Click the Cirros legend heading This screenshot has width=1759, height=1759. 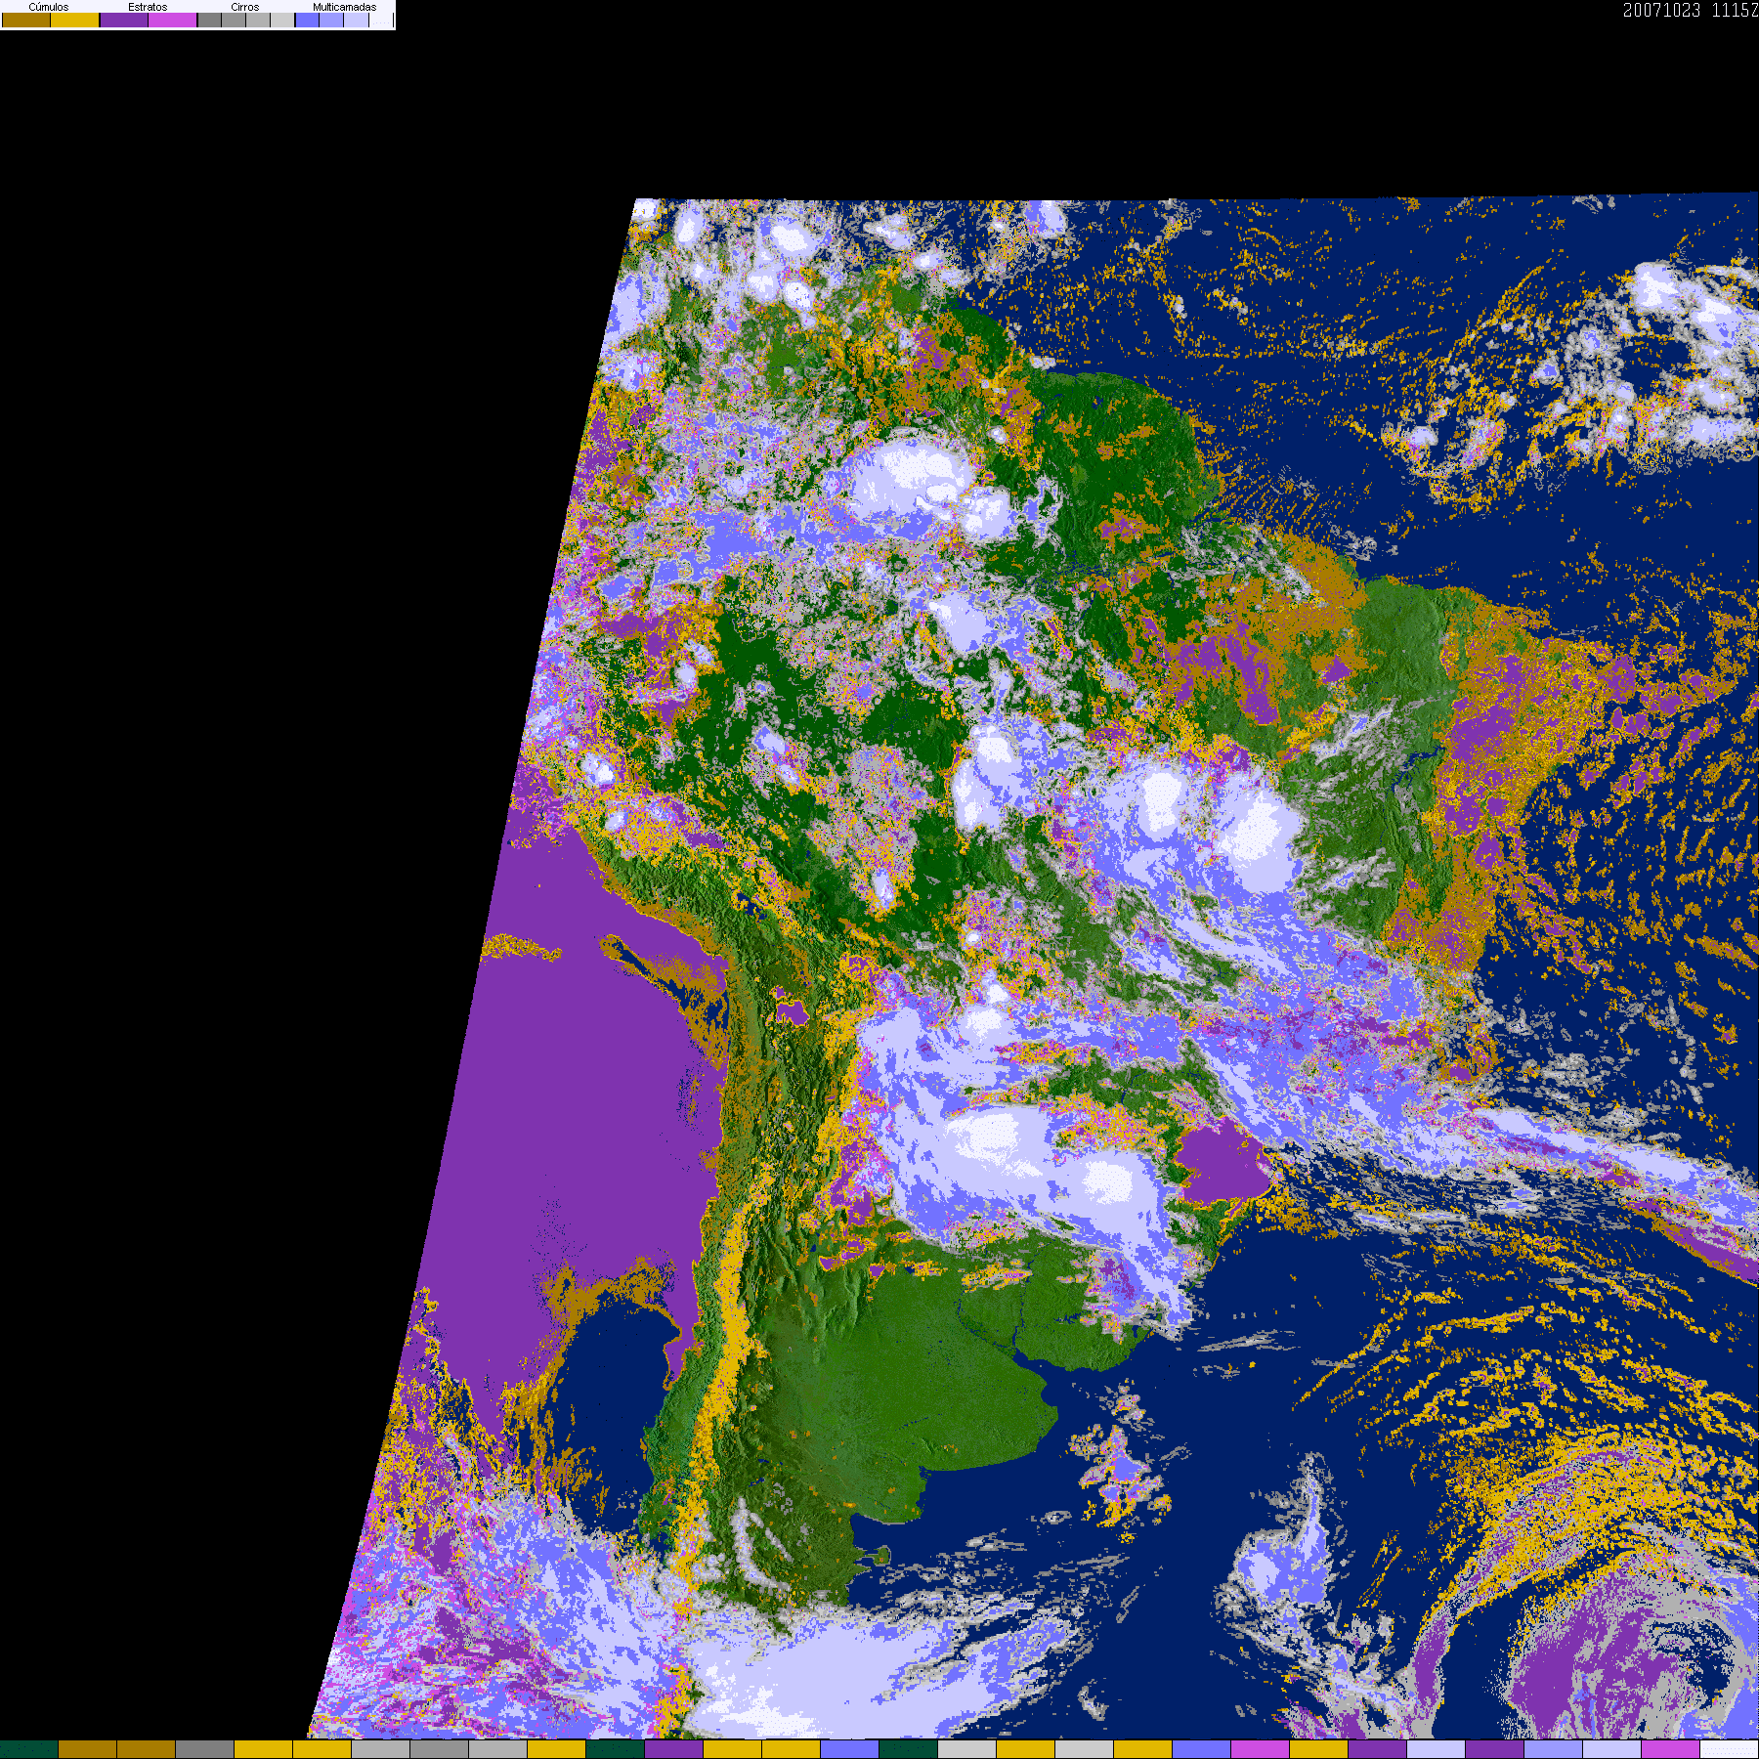(245, 7)
